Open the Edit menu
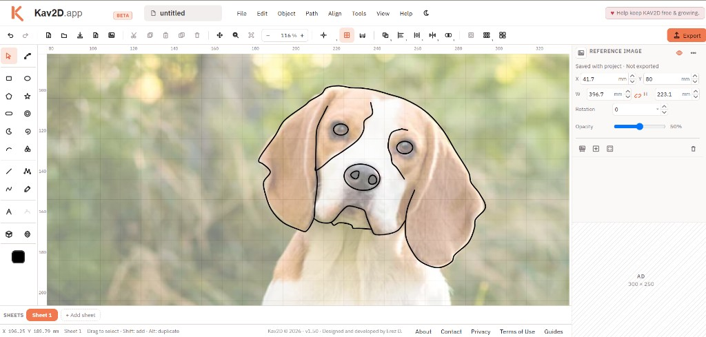706x337 pixels. tap(262, 14)
